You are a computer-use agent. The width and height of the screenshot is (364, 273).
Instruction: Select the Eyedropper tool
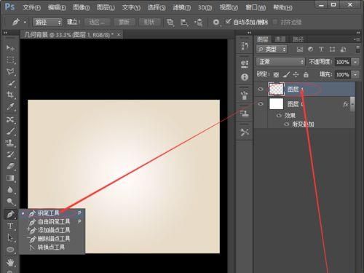click(10, 107)
